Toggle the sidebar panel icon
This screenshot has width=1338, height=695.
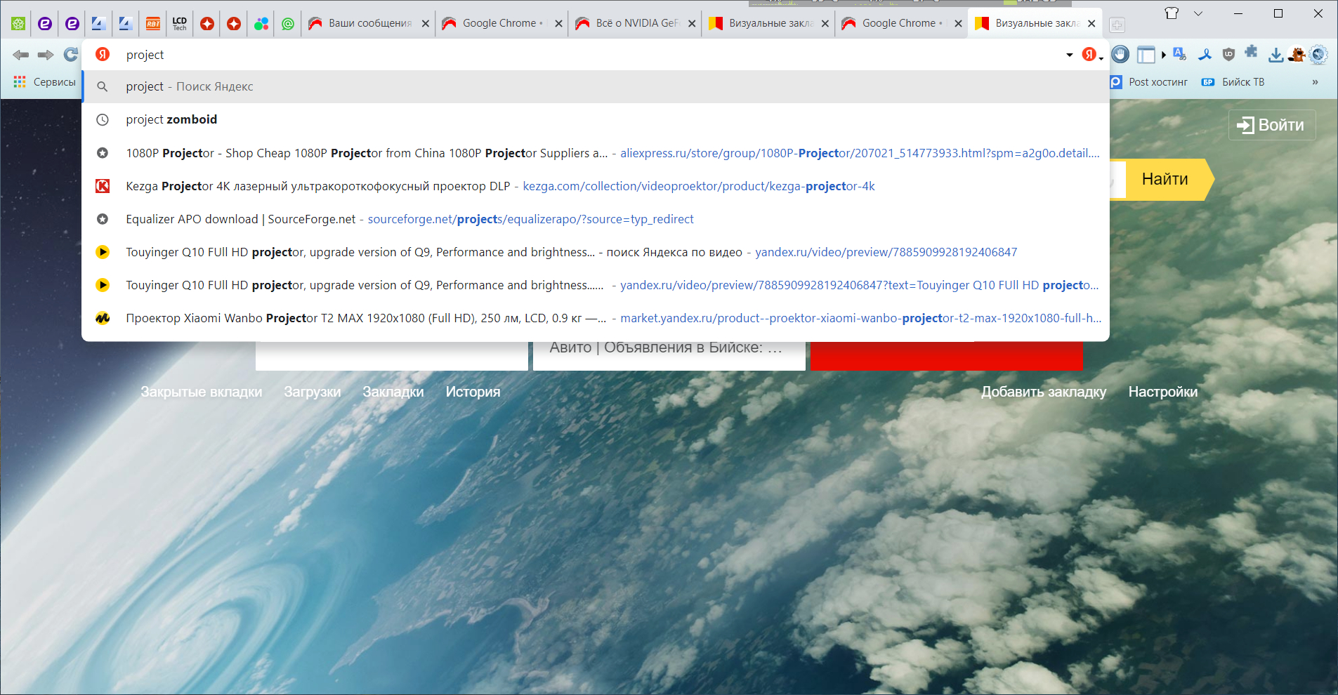tap(1146, 55)
